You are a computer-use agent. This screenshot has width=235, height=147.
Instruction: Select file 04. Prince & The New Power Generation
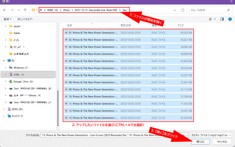click(128, 54)
